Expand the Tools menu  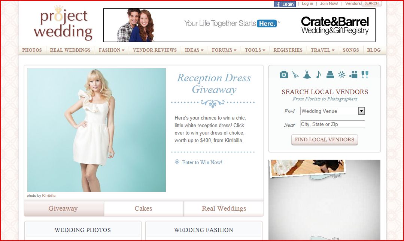click(x=255, y=50)
